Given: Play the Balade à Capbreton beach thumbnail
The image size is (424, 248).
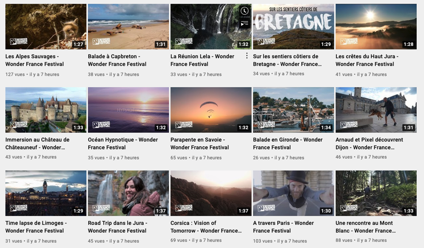Looking at the screenshot, I should coord(128,26).
